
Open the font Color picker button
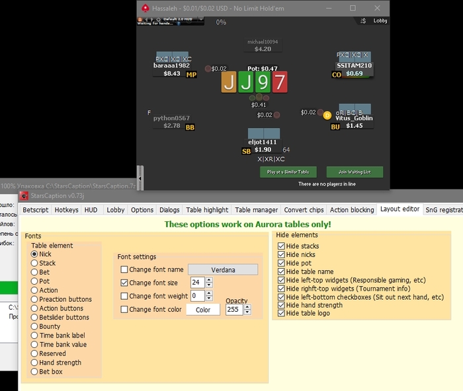coord(203,310)
